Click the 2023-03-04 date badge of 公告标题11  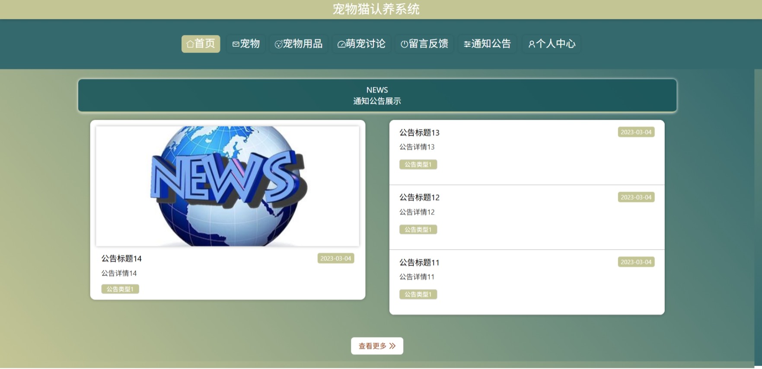[636, 262]
